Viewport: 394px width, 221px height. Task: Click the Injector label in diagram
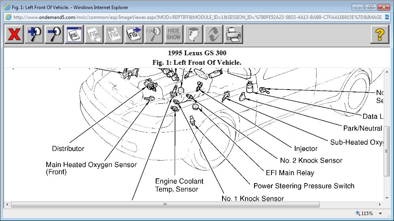pos(305,148)
